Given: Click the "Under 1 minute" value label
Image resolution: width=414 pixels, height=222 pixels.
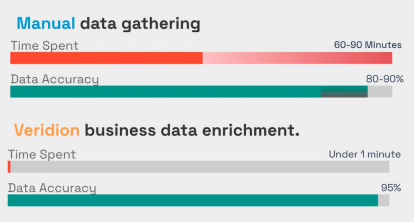Looking at the screenshot, I should [365, 154].
